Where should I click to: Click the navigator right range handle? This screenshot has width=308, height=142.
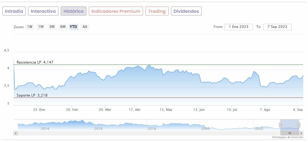[x=299, y=125]
